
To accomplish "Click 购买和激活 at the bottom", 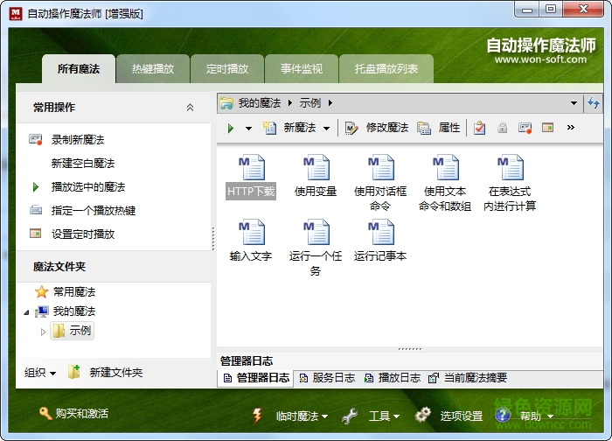I will coord(81,413).
